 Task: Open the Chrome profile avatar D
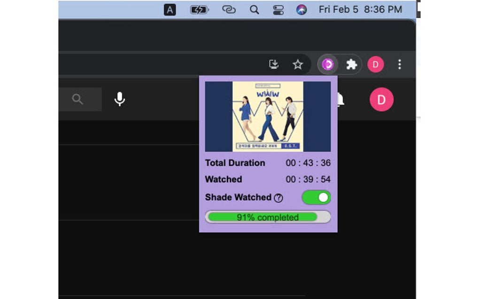[x=375, y=64]
